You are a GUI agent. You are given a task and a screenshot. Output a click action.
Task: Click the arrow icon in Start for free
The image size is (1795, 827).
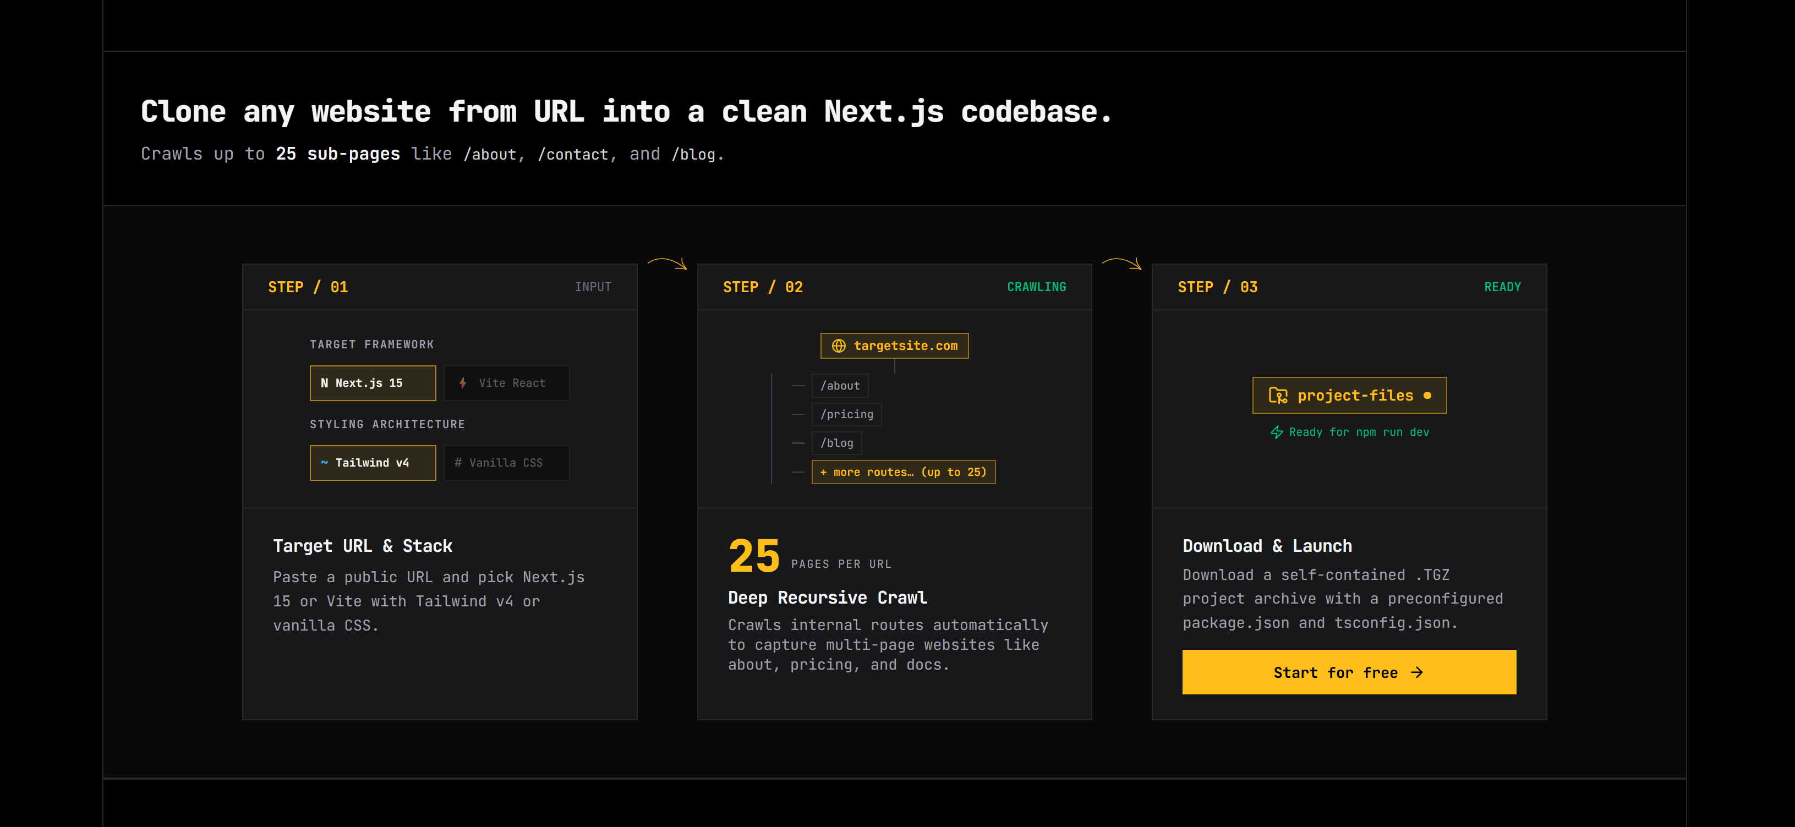pos(1416,672)
